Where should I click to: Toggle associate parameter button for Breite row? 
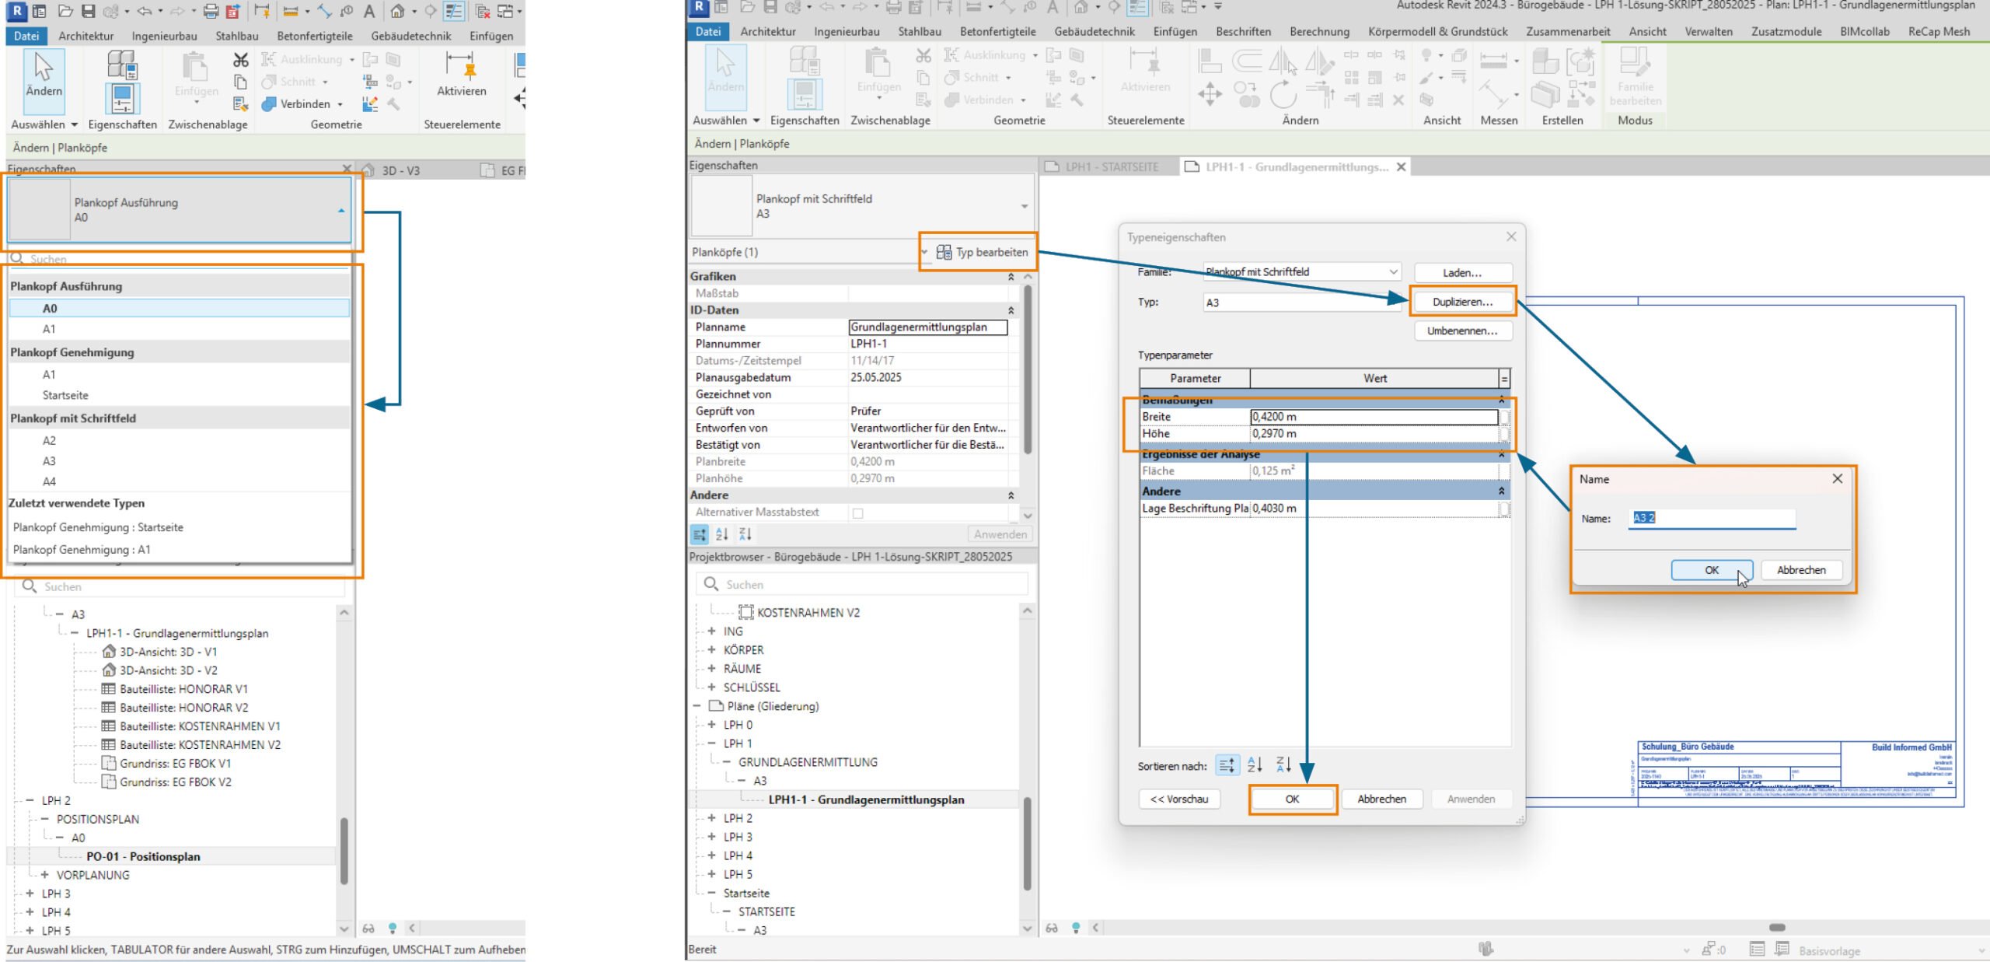[1504, 418]
